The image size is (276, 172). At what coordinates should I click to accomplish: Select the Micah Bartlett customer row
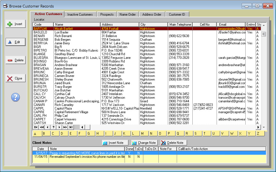point(147,29)
